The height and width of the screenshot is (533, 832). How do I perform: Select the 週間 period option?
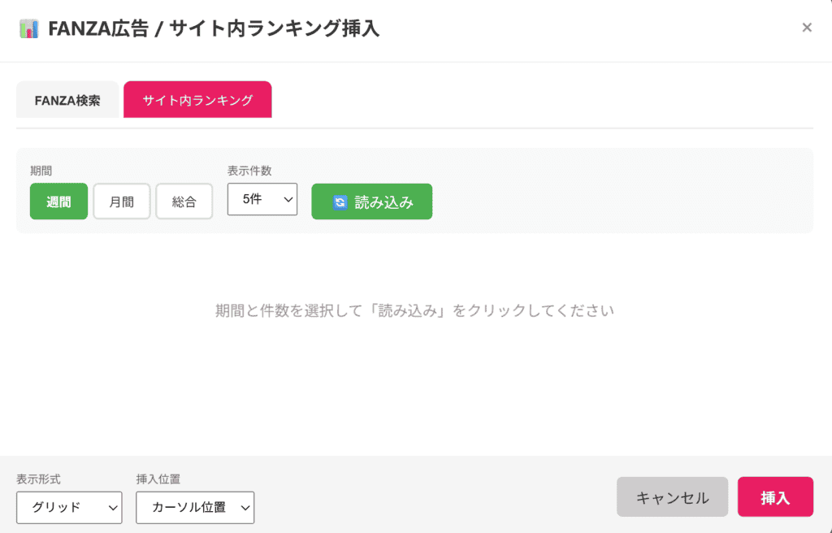point(58,201)
